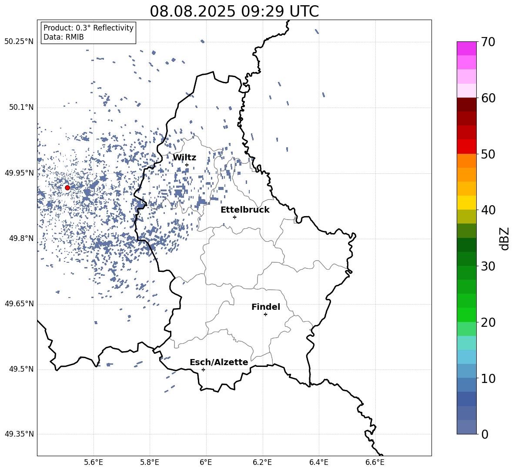Click the 6°E longitude label
Screen dimensions: 515x471
coord(206,462)
